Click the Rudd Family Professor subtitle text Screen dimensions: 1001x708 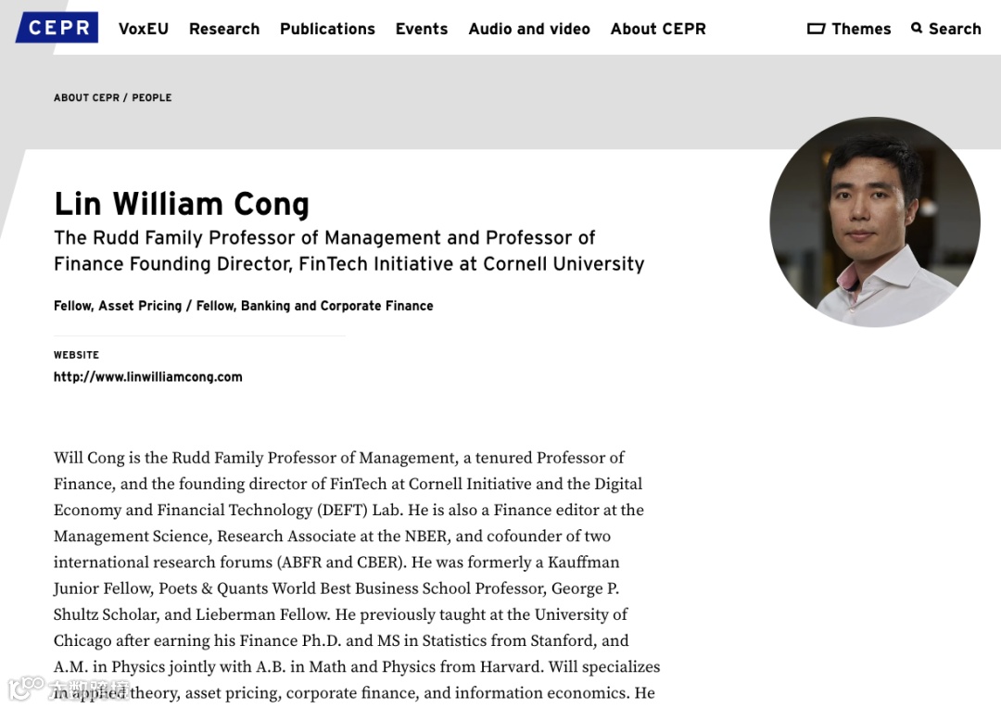pyautogui.click(x=349, y=251)
